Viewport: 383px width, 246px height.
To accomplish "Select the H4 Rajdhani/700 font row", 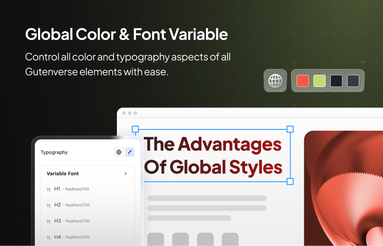I will click(88, 237).
